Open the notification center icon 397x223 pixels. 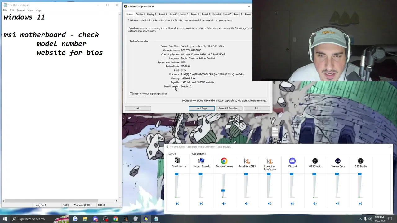pos(390,219)
